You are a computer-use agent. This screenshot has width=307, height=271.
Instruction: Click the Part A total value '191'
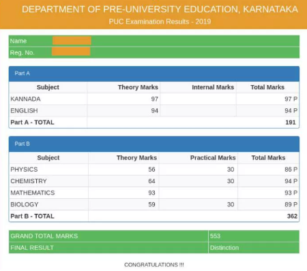(291, 123)
